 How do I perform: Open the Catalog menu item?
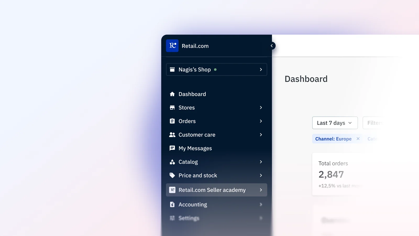(217, 162)
